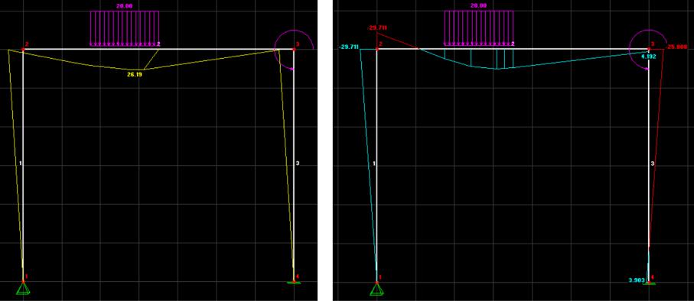Select member label 3 in right diagram
694x301 pixels.
pyautogui.click(x=653, y=163)
